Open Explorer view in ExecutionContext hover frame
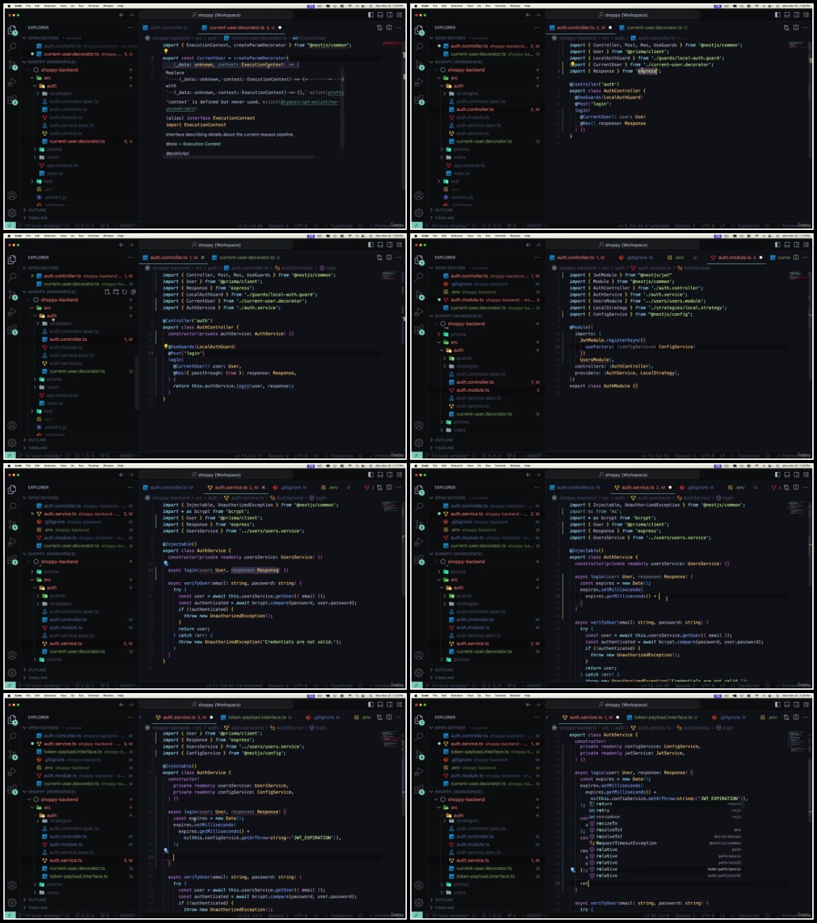This screenshot has height=923, width=817. [12, 30]
